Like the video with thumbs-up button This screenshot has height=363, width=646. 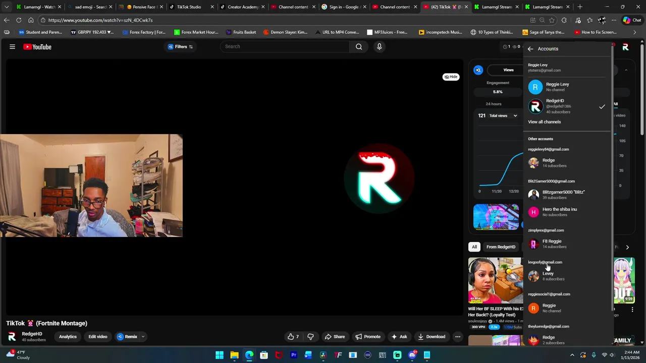[293, 337]
